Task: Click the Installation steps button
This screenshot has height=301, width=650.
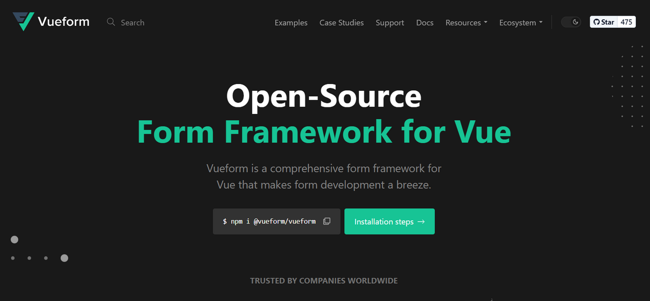Action: [x=389, y=221]
